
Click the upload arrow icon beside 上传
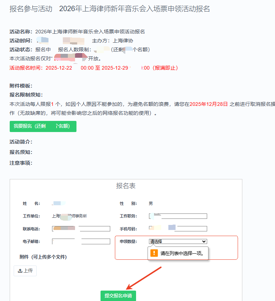click(x=20, y=271)
